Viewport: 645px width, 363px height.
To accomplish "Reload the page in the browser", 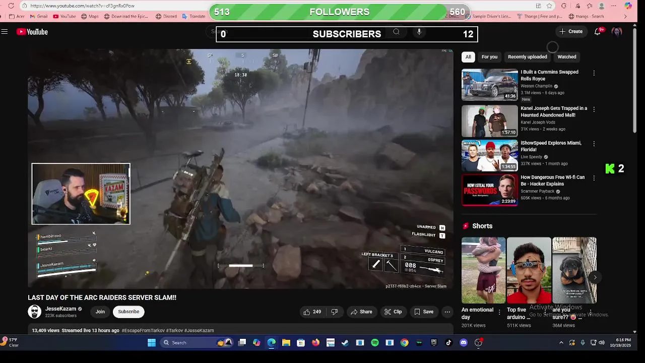I will click(11, 6).
